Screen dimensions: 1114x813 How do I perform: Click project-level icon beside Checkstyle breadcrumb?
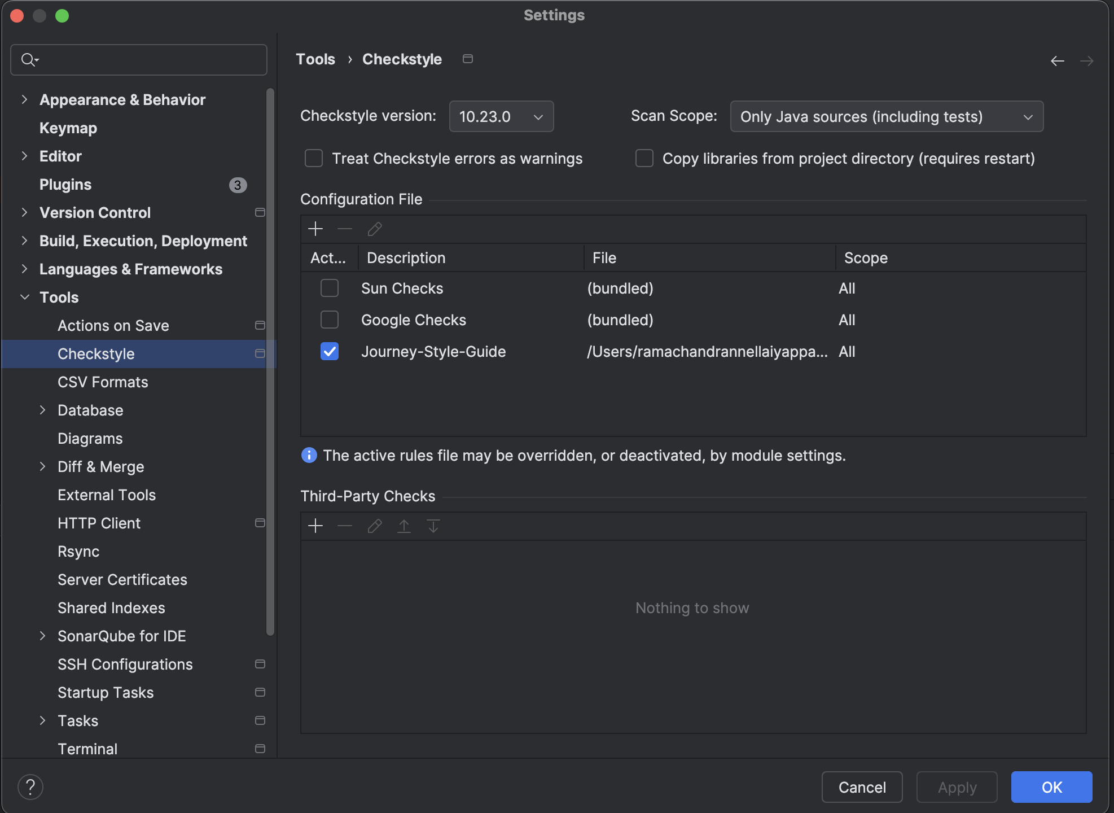coord(468,59)
